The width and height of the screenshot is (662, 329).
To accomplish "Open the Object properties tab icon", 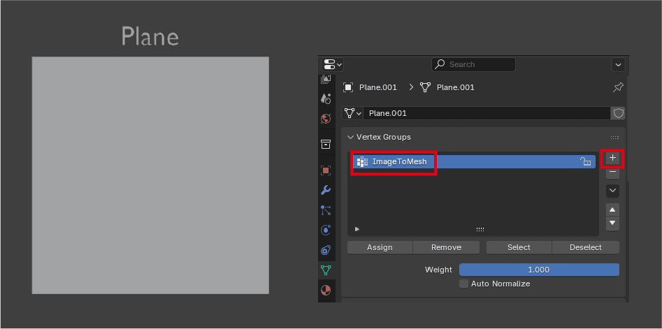I will [x=326, y=170].
